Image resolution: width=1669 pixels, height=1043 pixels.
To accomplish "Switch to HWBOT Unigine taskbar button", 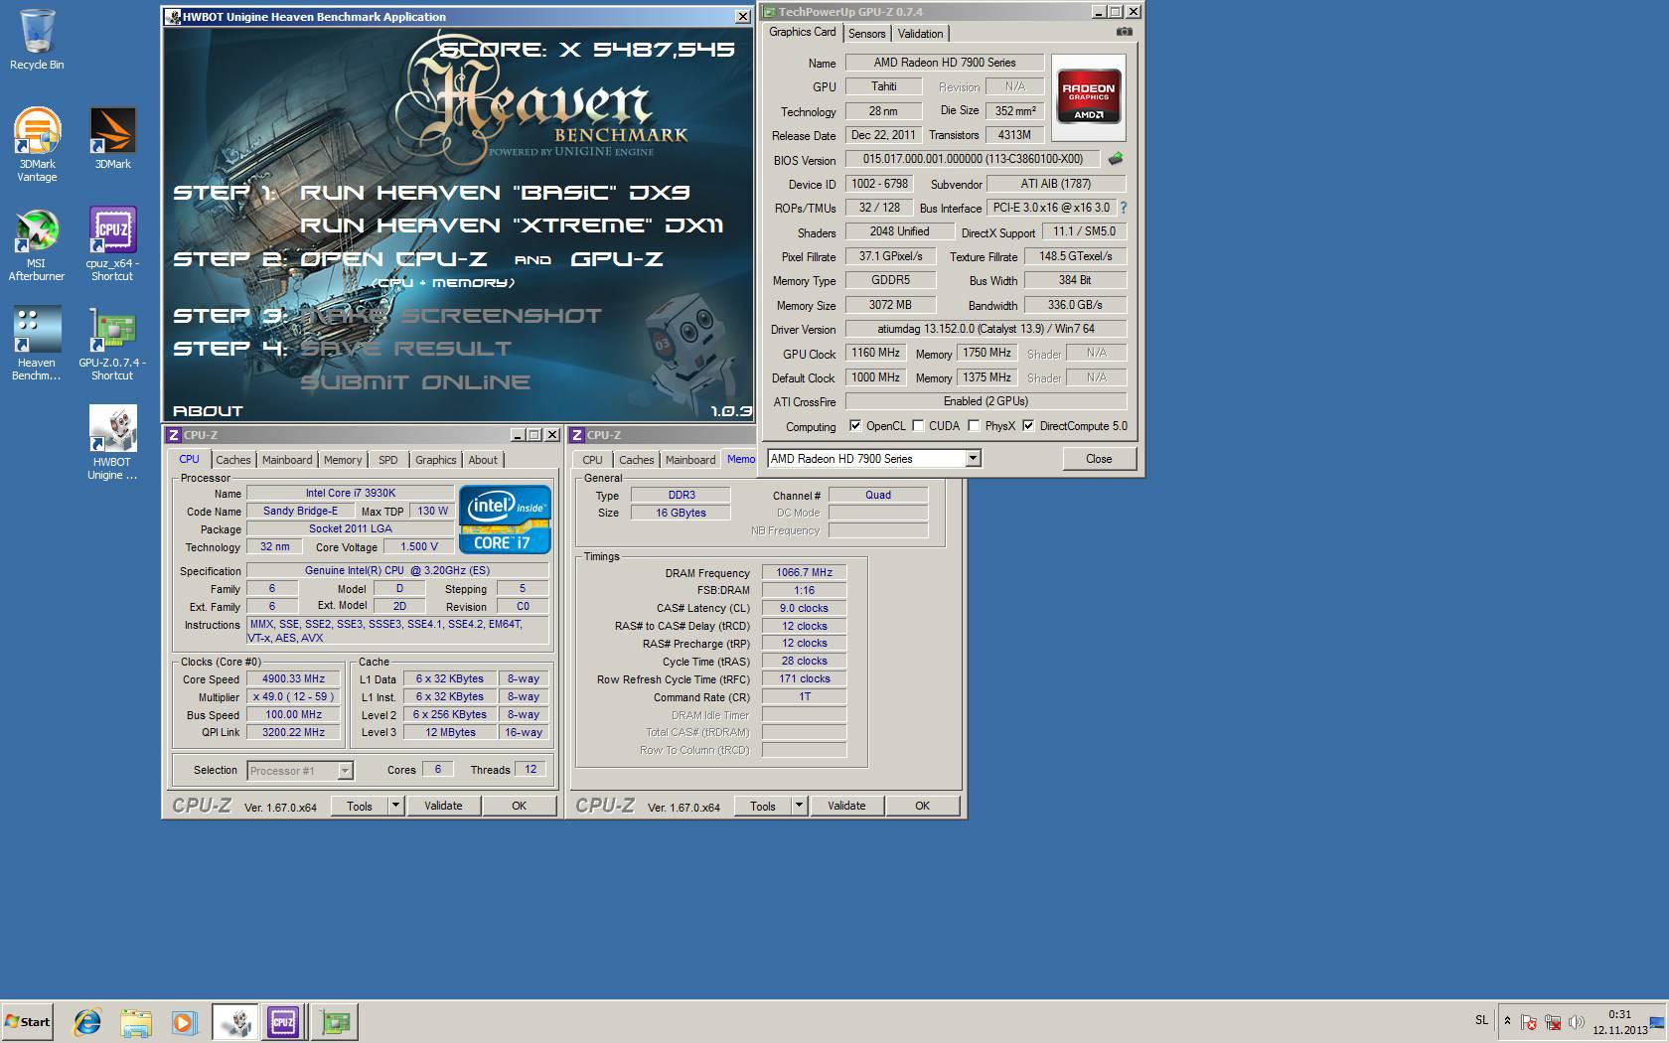I will [235, 1021].
